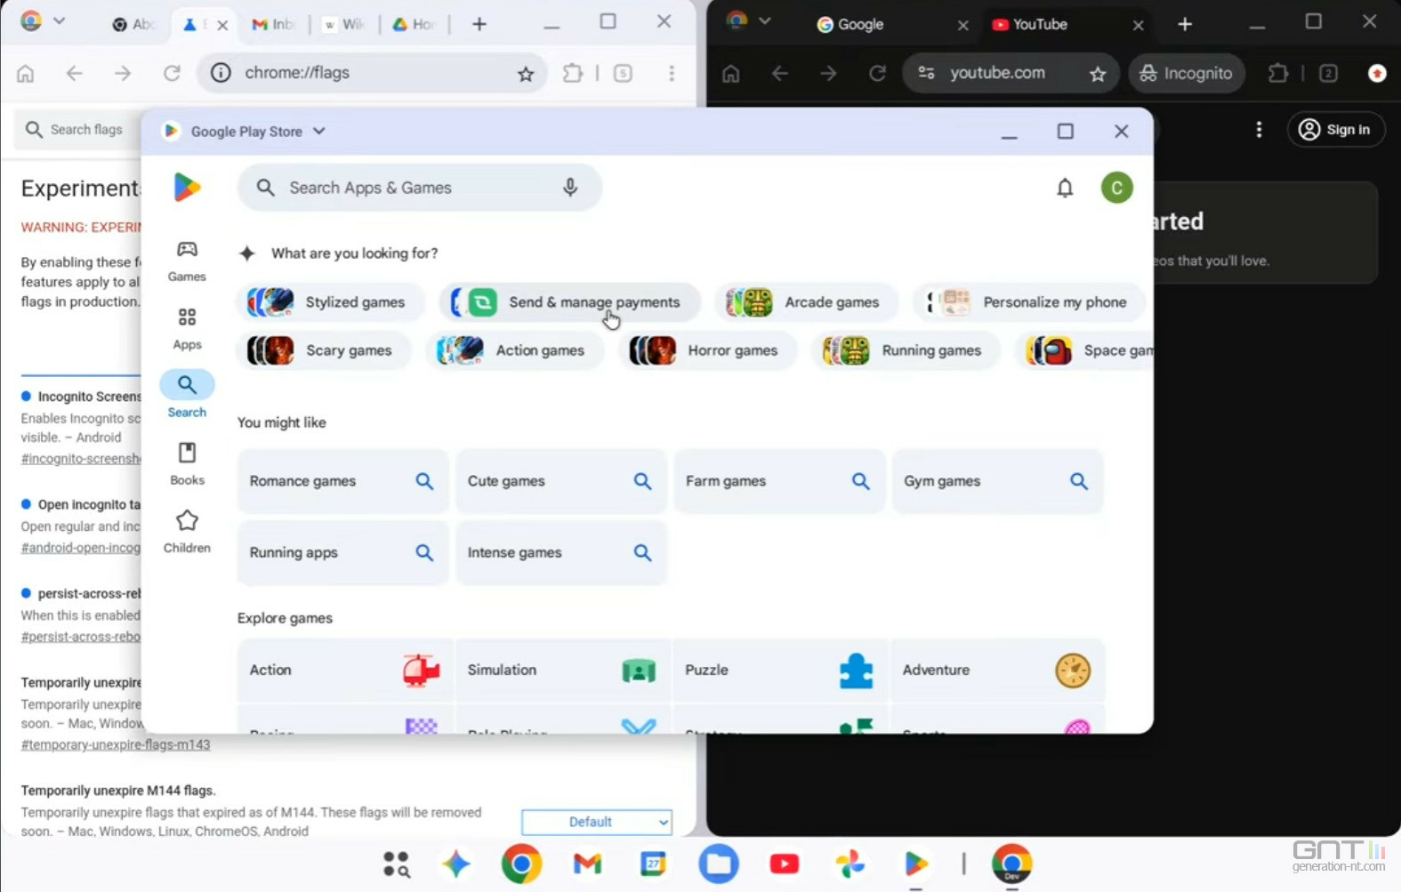Select the Arcade games suggestion chip

click(808, 302)
